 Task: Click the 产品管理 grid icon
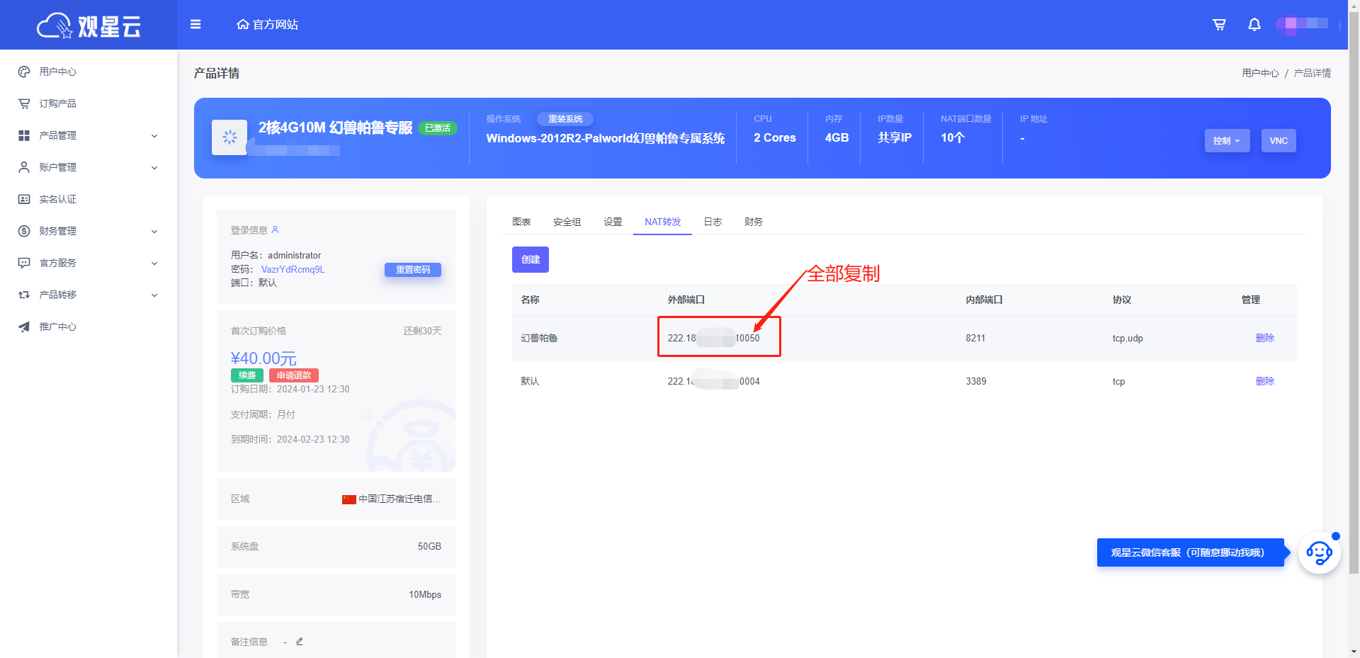tap(24, 135)
